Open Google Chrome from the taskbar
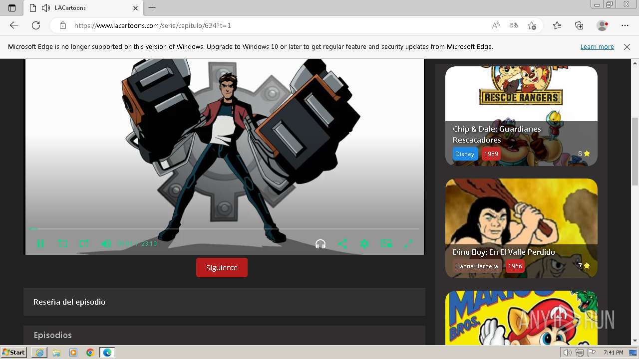The image size is (639, 359). (90, 353)
